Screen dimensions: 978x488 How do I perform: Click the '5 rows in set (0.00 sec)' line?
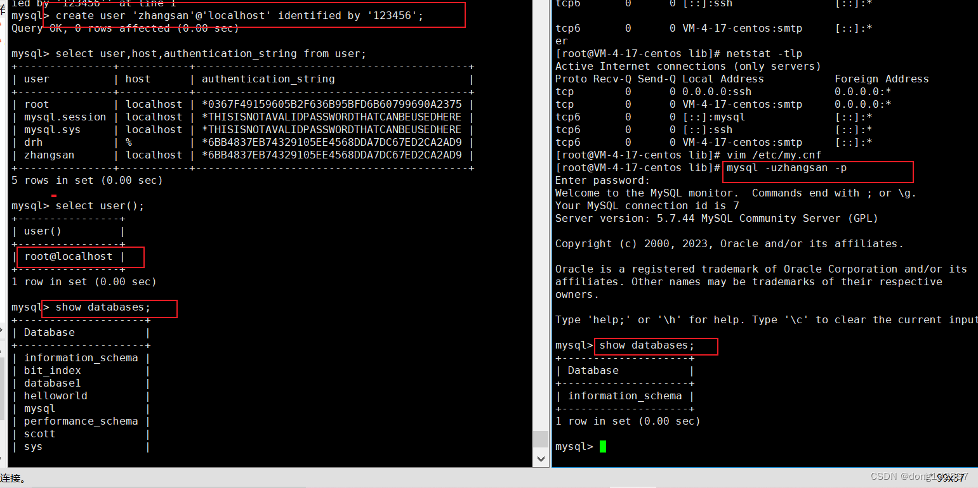pyautogui.click(x=87, y=181)
